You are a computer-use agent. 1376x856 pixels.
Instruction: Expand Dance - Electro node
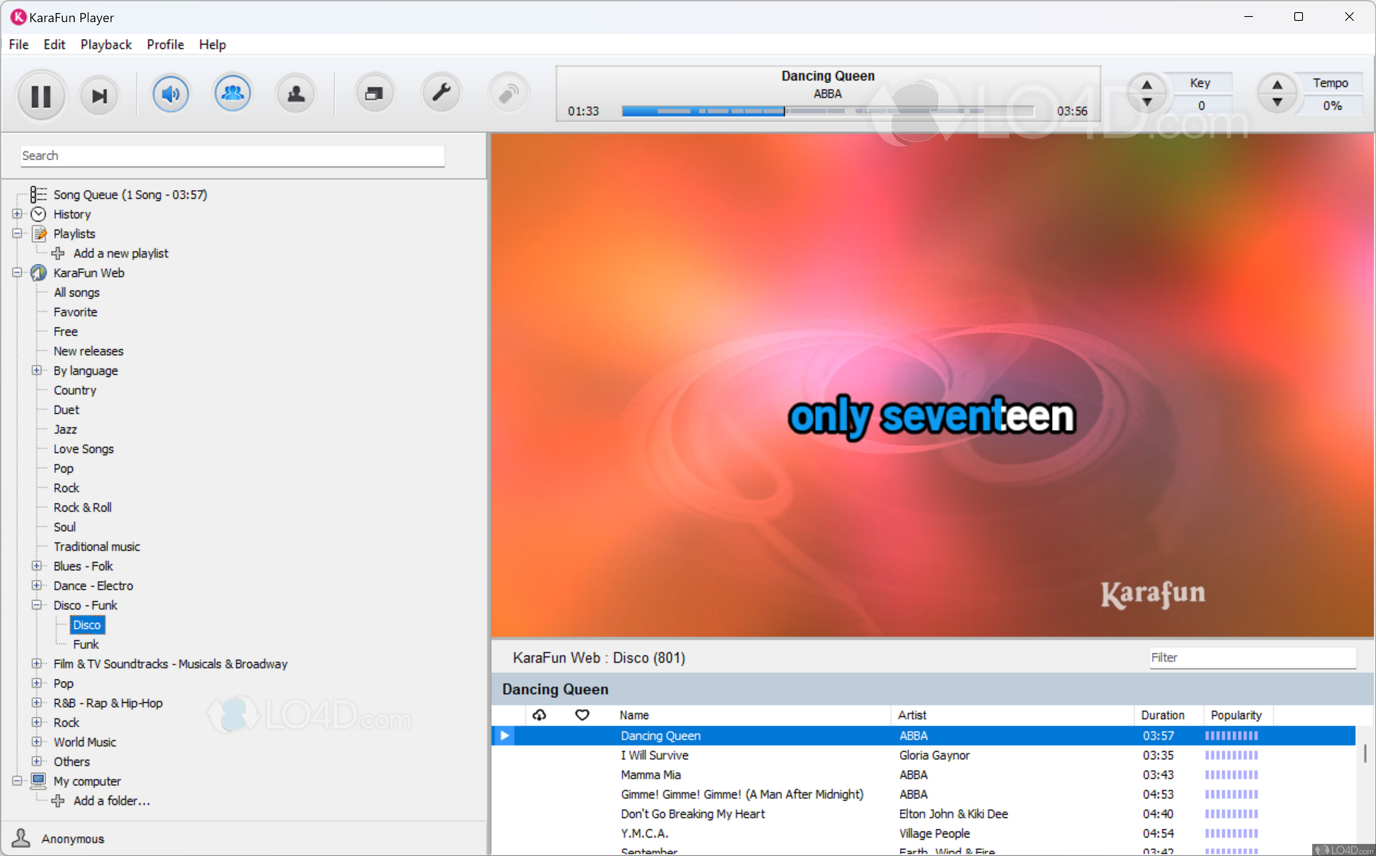[x=37, y=585]
